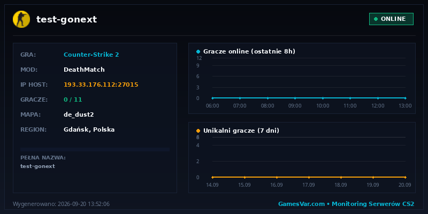Click the IP HOST label
This screenshot has width=428, height=214.
[x=34, y=85]
